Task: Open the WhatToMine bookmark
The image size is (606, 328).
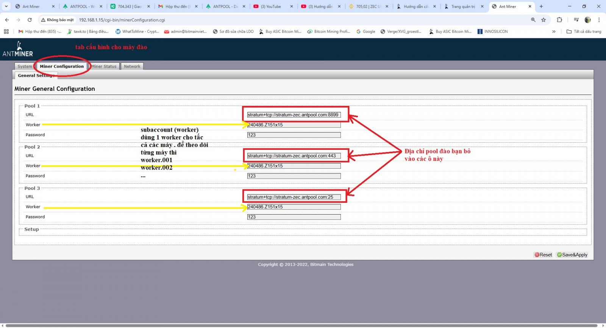Action: pos(137,31)
